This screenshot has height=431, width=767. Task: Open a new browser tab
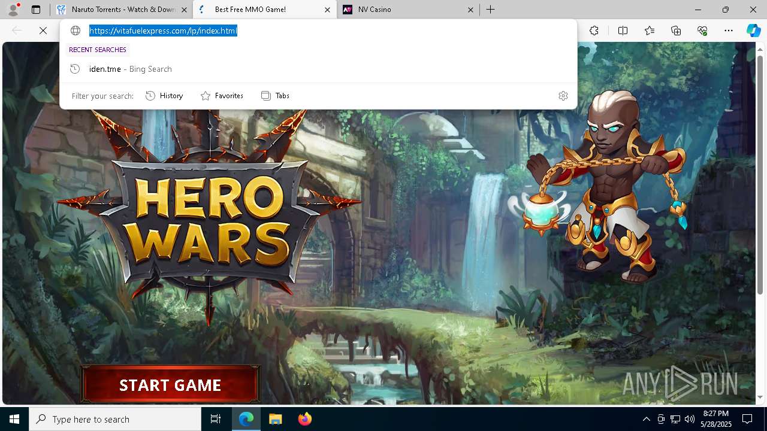tap(490, 10)
